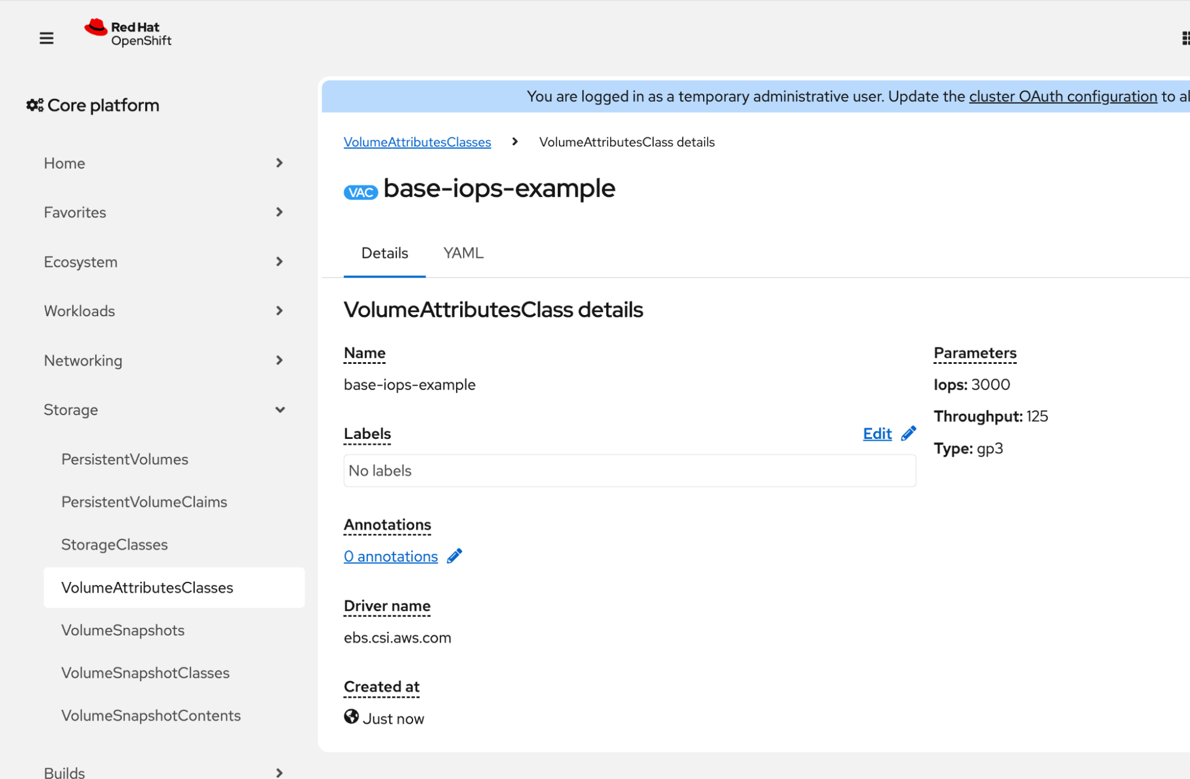Open the applications grid launcher icon
Image resolution: width=1190 pixels, height=779 pixels.
pyautogui.click(x=1185, y=38)
